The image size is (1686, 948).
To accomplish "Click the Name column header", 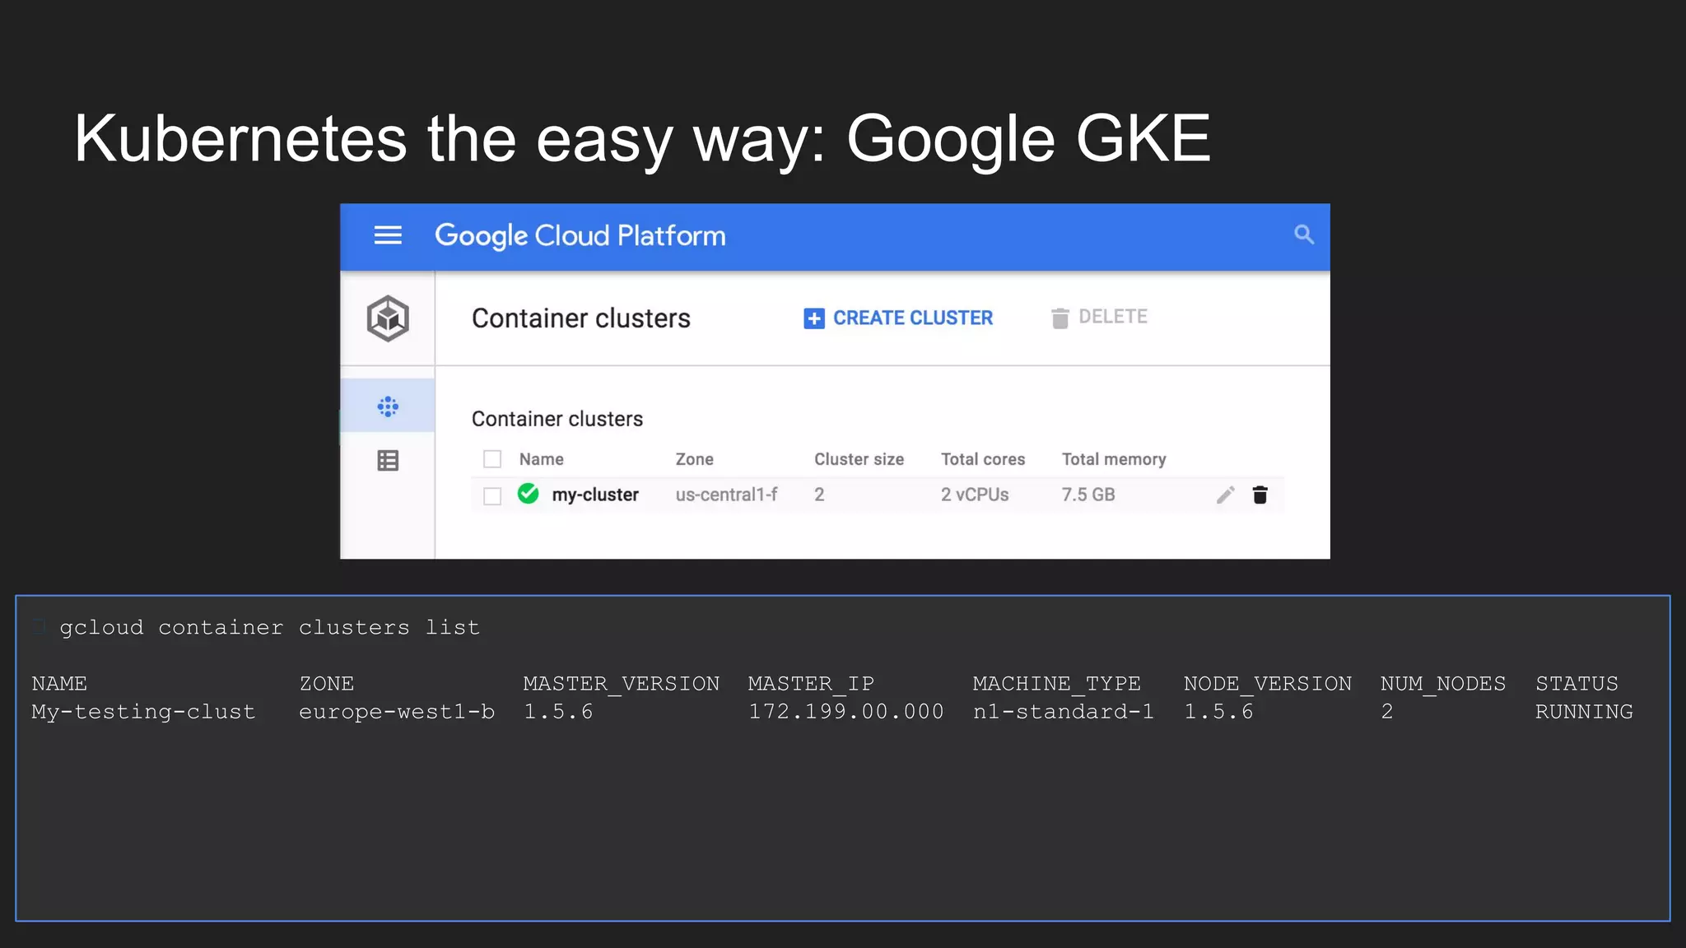I will click(x=542, y=459).
